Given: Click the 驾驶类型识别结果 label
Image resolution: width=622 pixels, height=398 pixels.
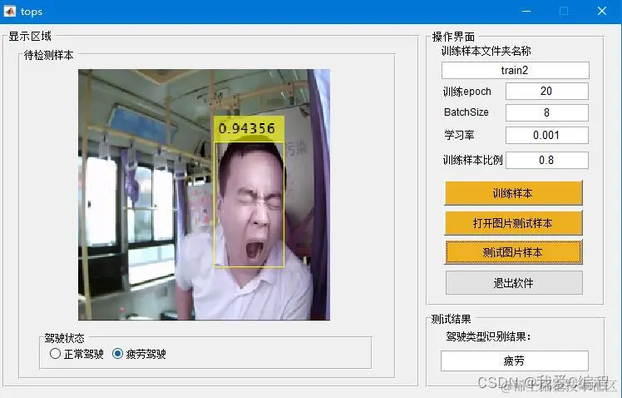Looking at the screenshot, I should (488, 336).
